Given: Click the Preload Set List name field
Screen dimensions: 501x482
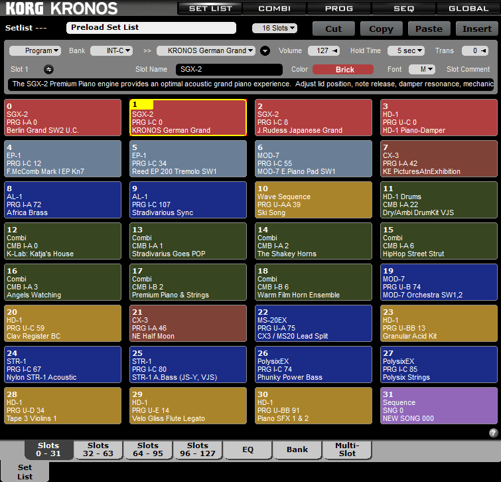Looking at the screenshot, I should coord(151,28).
